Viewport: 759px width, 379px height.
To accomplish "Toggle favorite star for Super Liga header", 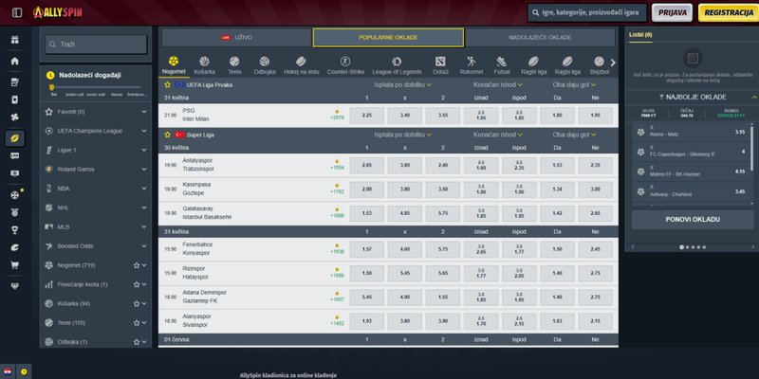I will tap(168, 135).
